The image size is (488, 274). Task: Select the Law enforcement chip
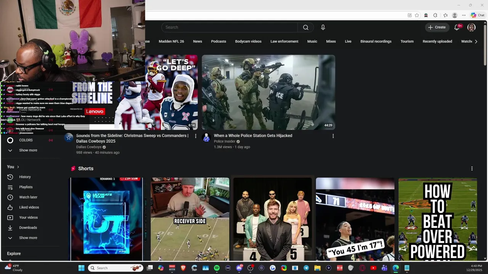pyautogui.click(x=284, y=41)
